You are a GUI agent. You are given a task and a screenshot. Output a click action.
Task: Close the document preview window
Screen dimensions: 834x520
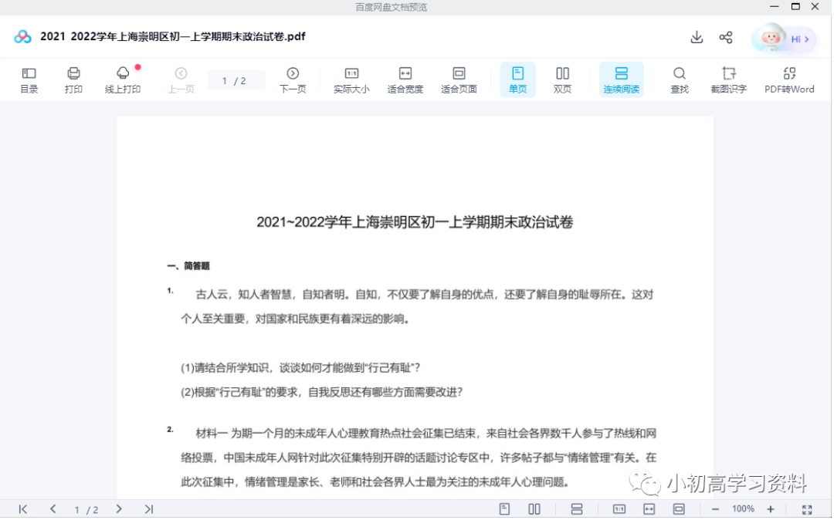[815, 6]
